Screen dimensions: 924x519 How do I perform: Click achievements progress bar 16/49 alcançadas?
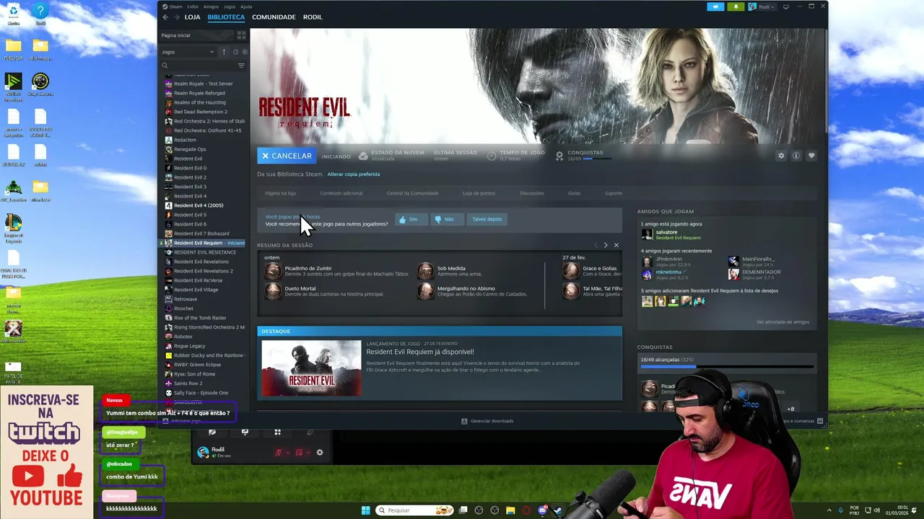pos(726,366)
